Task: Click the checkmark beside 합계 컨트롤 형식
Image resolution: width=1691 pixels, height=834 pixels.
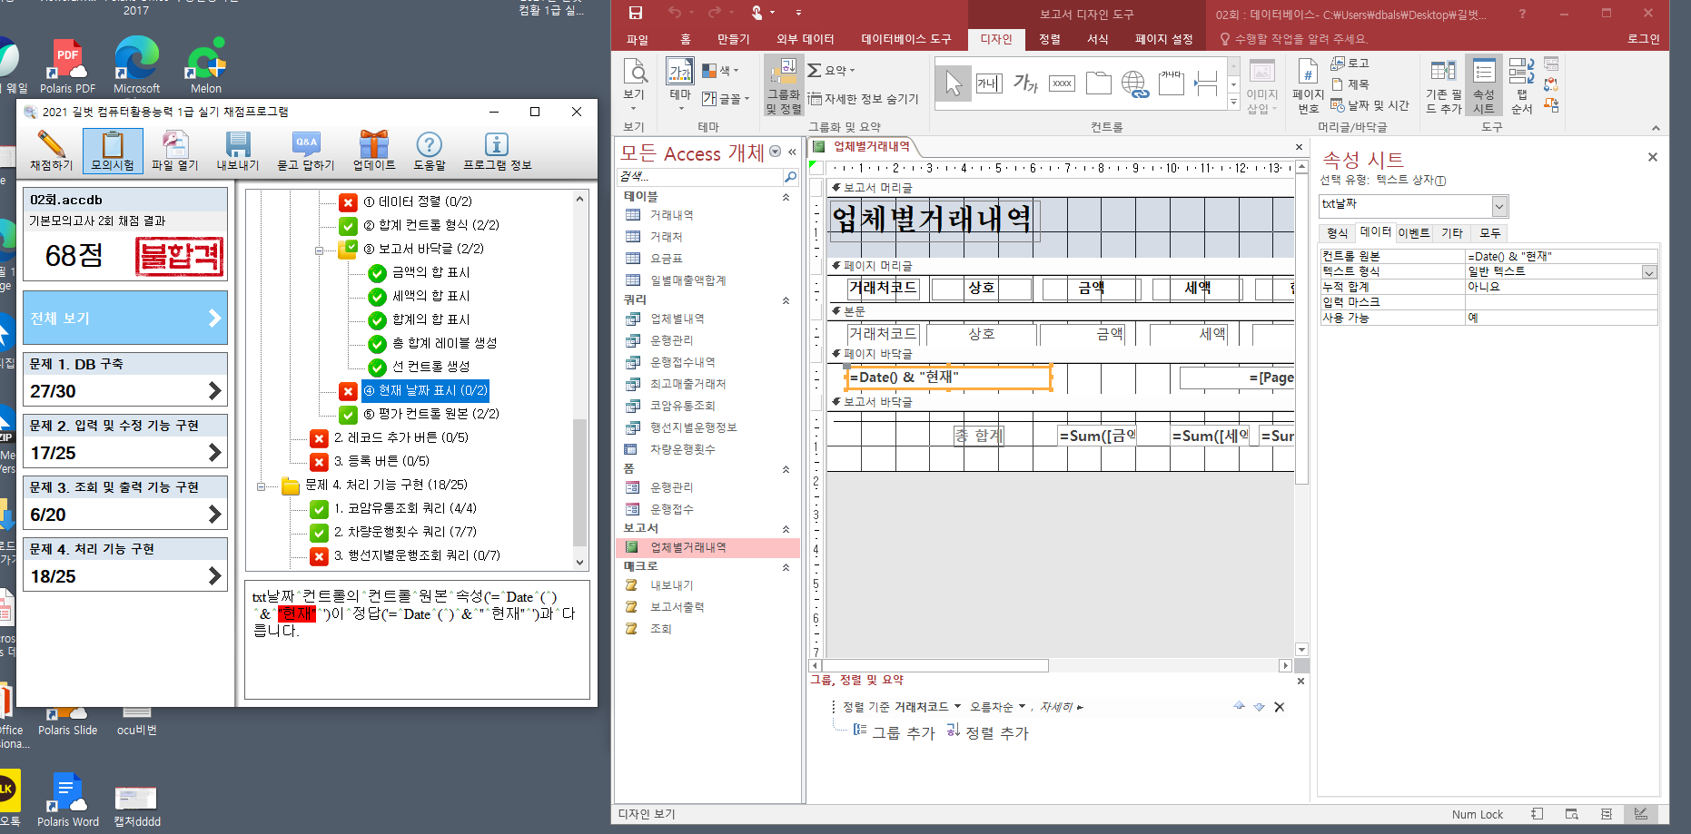Action: point(348,226)
